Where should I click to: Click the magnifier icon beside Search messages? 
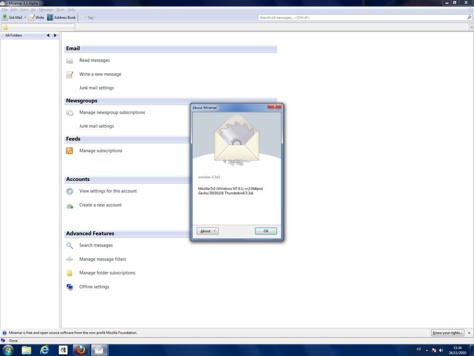(70, 245)
